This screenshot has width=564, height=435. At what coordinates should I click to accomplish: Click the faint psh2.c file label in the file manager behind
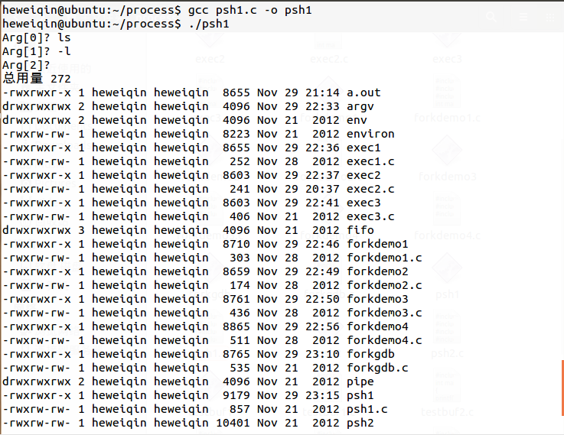[447, 353]
